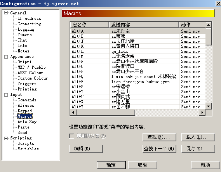Select the Alt+O macro row
221x172 pixels.
[138, 66]
